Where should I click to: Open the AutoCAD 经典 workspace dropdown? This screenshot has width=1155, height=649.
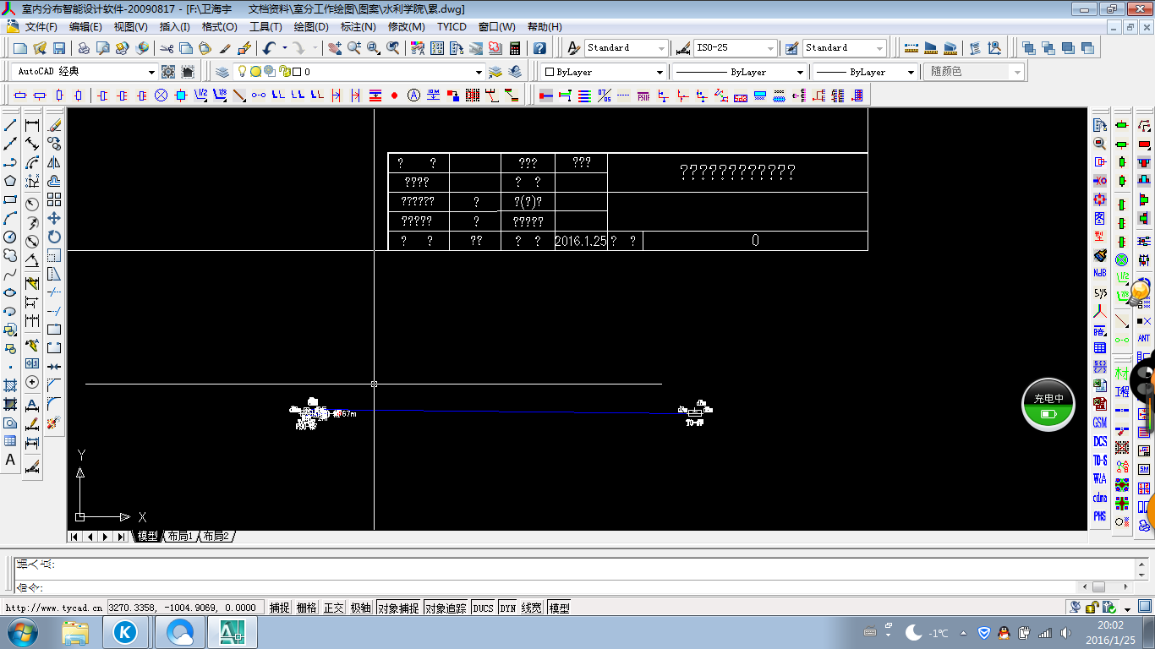pos(151,73)
